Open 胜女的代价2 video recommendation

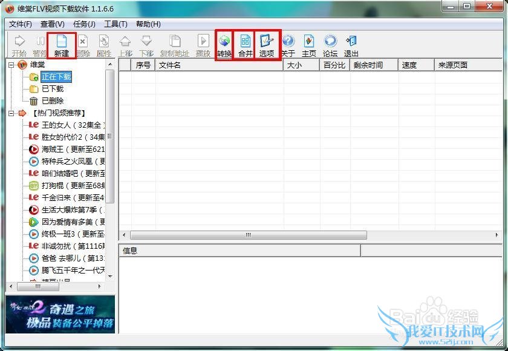pyautogui.click(x=73, y=137)
